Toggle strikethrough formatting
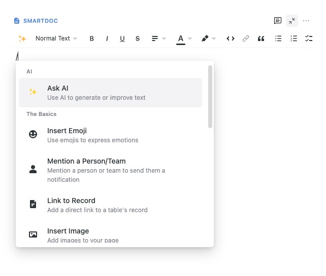Image resolution: width=326 pixels, height=276 pixels. [x=138, y=38]
